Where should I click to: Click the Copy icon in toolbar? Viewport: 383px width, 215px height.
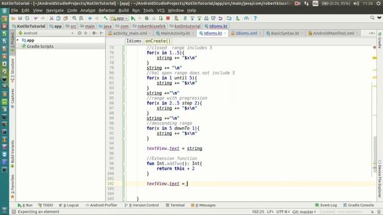(59, 19)
